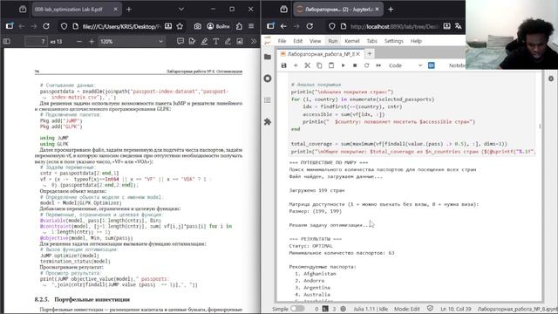Open a new tab in JupyterLab browser
558x314 pixels.
391,10
